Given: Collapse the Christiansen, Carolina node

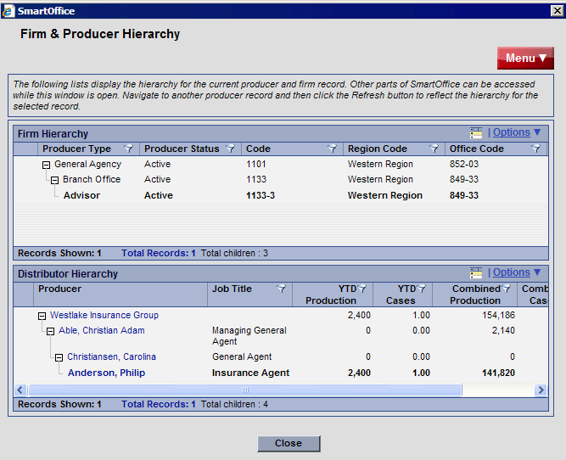Looking at the screenshot, I should (x=59, y=357).
